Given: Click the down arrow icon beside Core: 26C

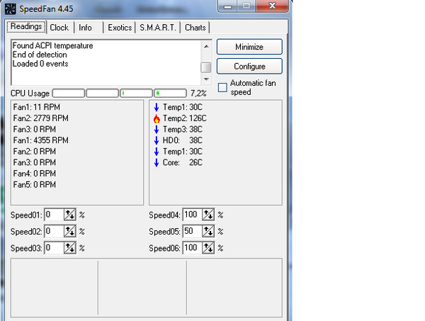Looking at the screenshot, I should [157, 163].
